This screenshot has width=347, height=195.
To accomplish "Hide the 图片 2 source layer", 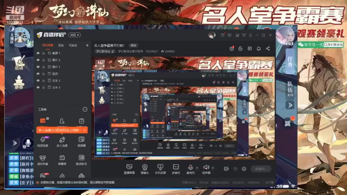I will point(38,60).
